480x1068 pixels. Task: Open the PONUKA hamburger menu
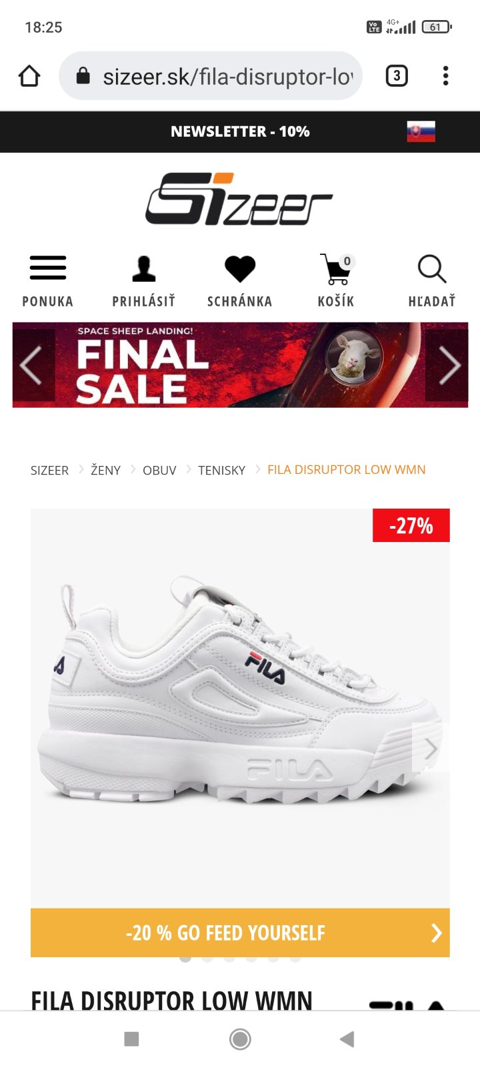(48, 281)
